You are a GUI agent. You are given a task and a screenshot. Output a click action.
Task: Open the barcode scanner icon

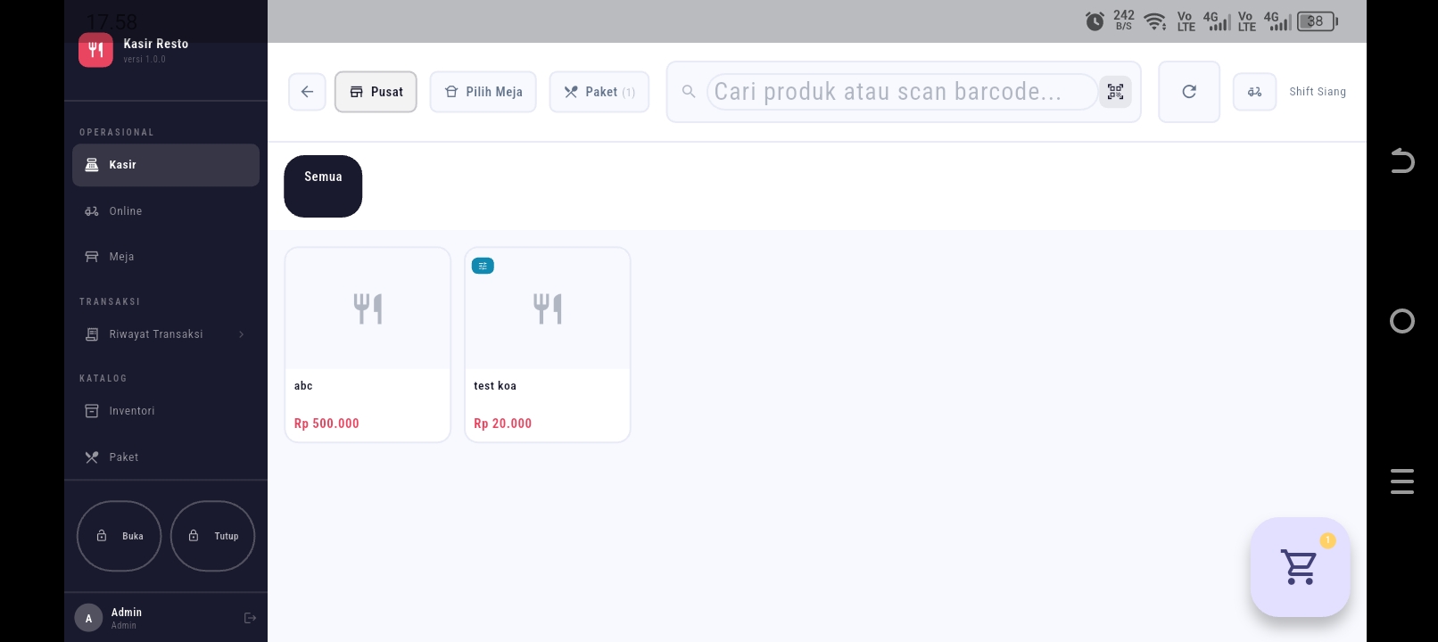pyautogui.click(x=1115, y=92)
